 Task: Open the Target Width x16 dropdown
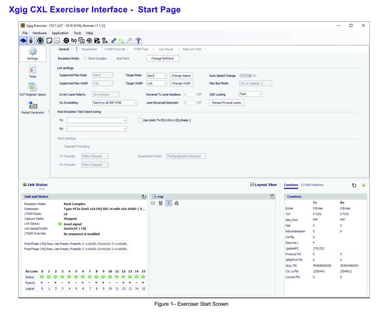(x=156, y=83)
